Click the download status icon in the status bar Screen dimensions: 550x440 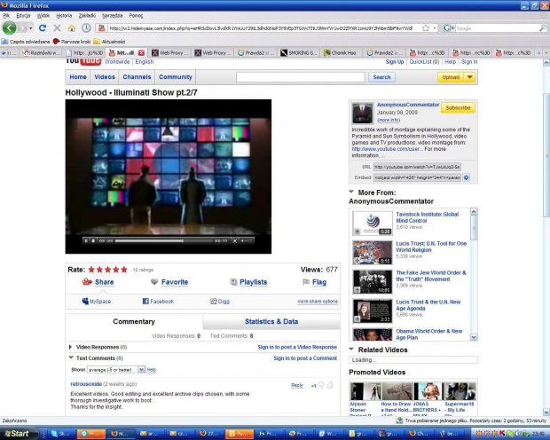[x=399, y=420]
